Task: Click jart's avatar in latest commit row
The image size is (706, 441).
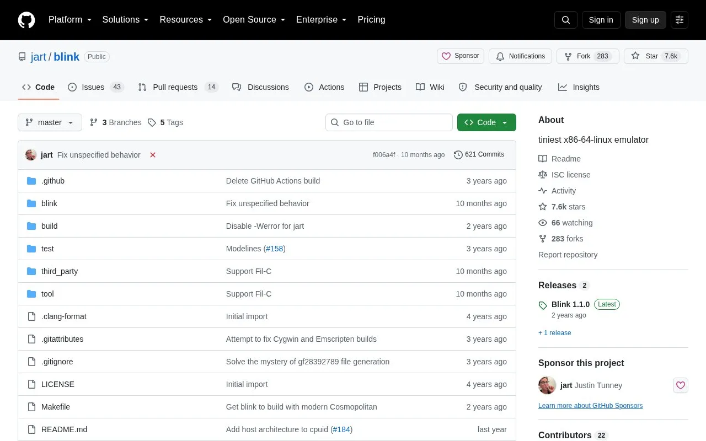Action: (x=31, y=155)
